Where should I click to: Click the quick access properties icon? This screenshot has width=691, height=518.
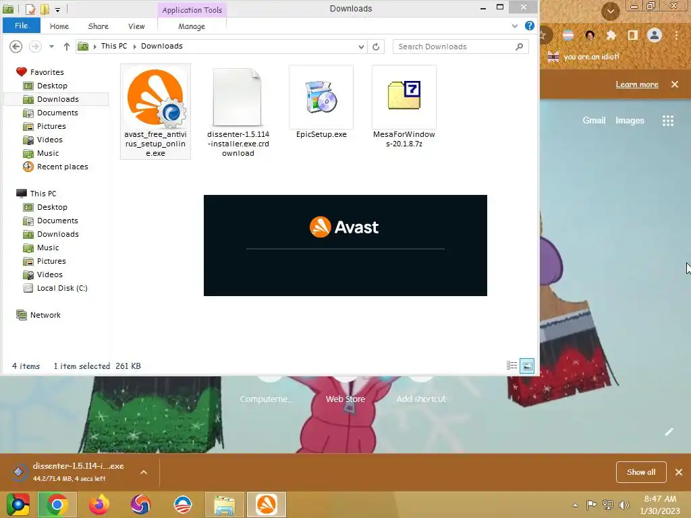[30, 9]
